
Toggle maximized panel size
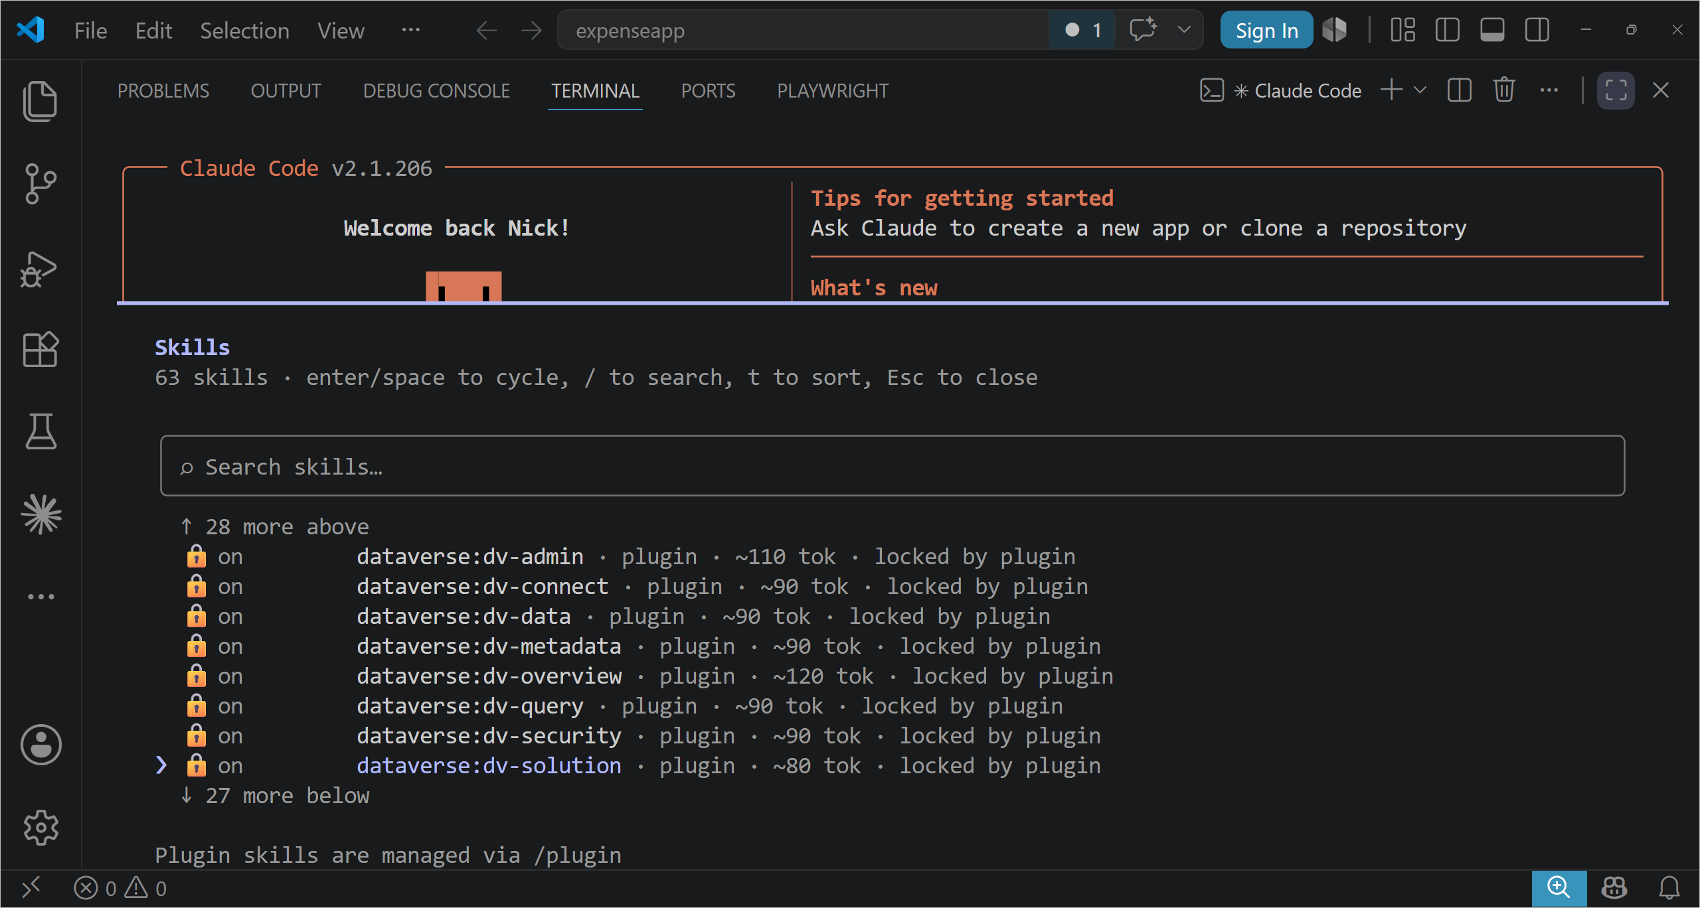[1616, 90]
